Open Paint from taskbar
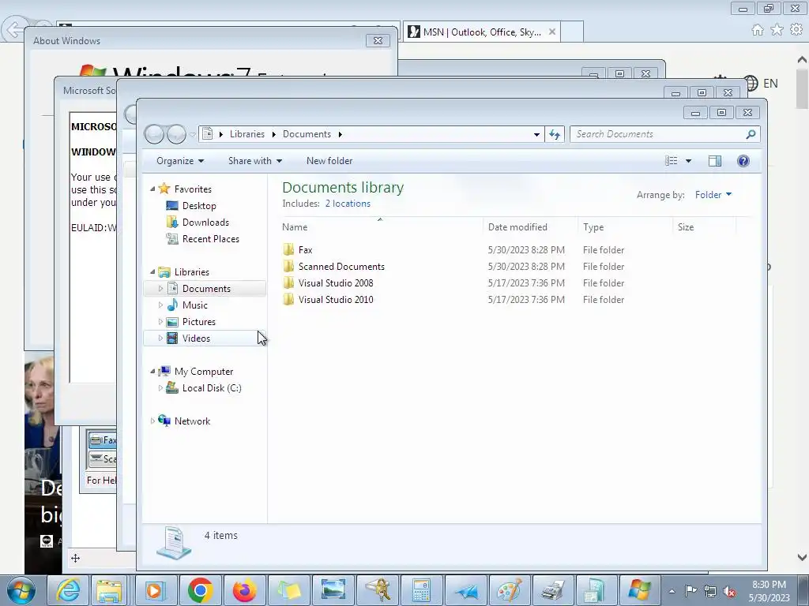The height and width of the screenshot is (606, 809). [510, 590]
